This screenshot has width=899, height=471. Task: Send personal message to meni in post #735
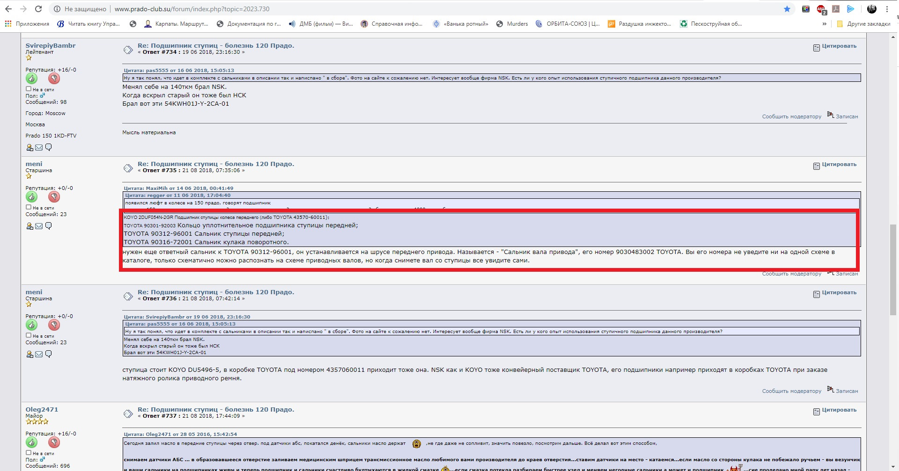click(x=48, y=226)
